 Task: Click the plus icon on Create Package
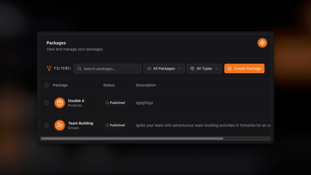(229, 68)
